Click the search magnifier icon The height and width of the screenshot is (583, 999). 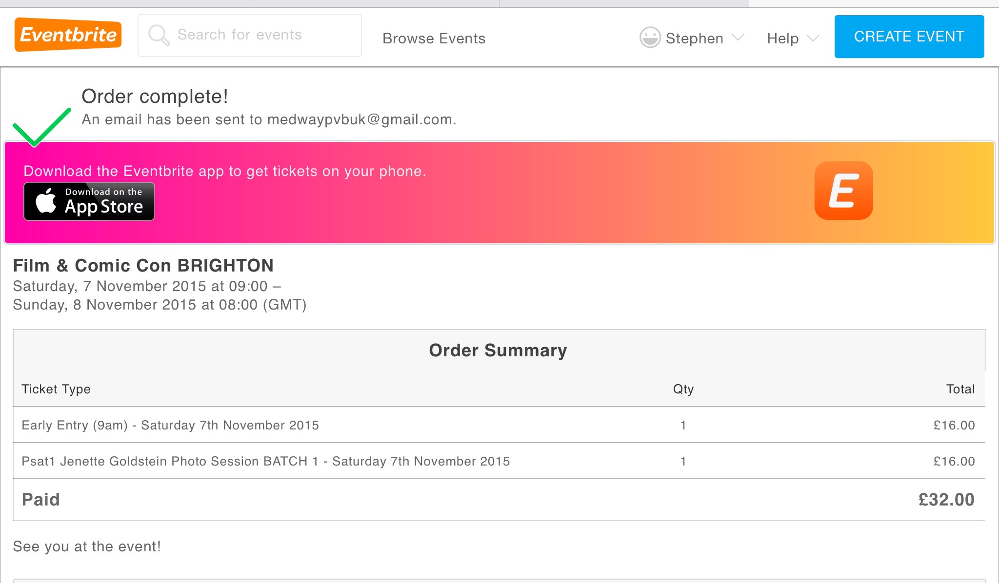tap(159, 36)
